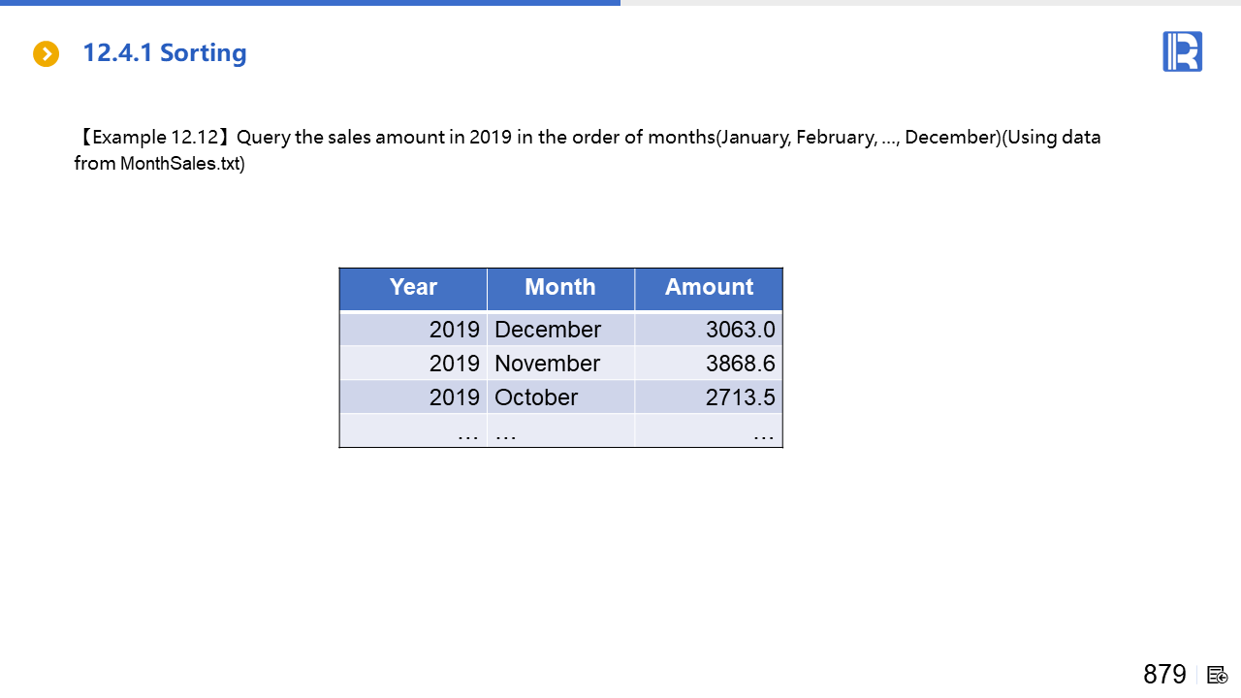Click the Year column header

tap(413, 288)
